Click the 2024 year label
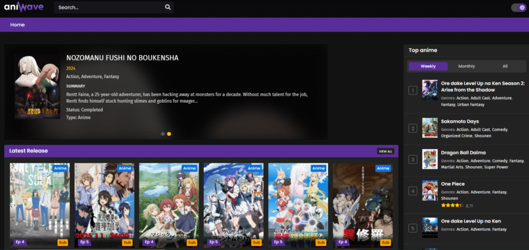 [71, 69]
